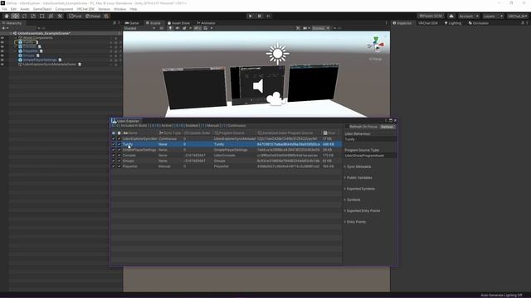Select the audio source speaker gizmo
This screenshot has height=298, width=531.
pos(258,86)
